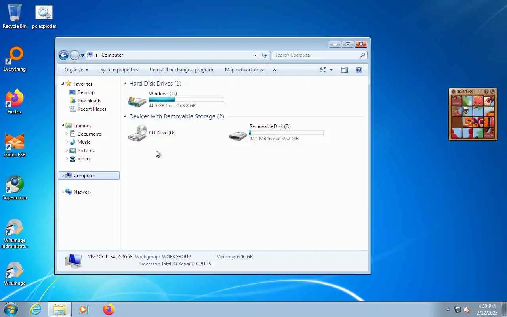This screenshot has height=317, width=507.
Task: Open the Organize menu
Action: click(x=76, y=70)
